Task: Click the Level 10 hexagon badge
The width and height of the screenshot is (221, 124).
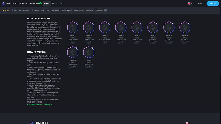Action: tap(89, 52)
